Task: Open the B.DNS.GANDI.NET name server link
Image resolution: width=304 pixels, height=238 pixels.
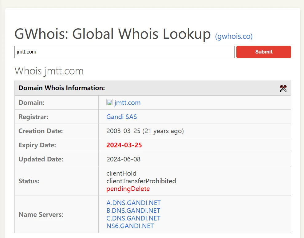Action: click(133, 211)
